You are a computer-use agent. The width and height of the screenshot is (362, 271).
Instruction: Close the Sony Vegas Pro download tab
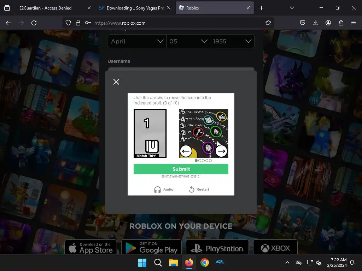coord(169,8)
